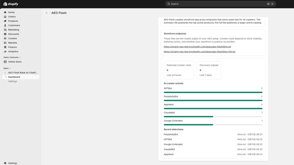This screenshot has height=165, width=294.
Task: Click the Storefront endpoints heading
Action: point(175,34)
